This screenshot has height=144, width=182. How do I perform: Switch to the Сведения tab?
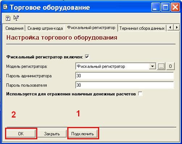14,28
